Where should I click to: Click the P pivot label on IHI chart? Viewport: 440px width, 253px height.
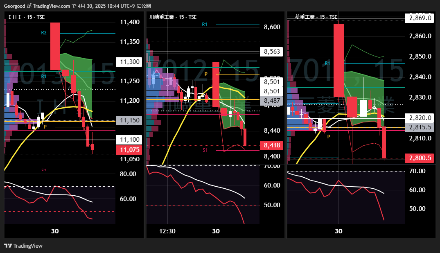tap(45, 127)
